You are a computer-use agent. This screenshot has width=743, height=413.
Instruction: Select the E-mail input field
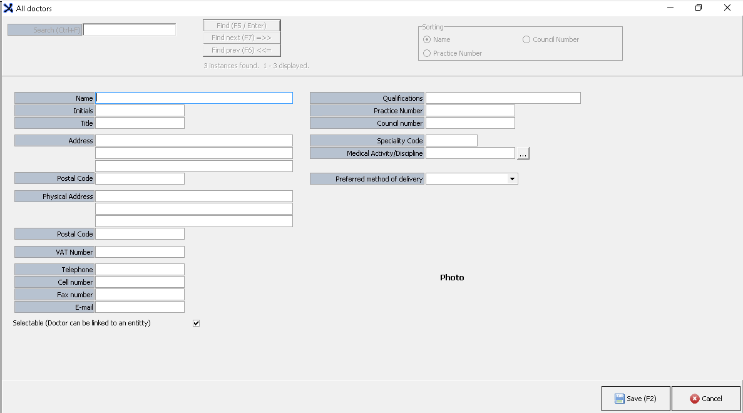click(140, 307)
